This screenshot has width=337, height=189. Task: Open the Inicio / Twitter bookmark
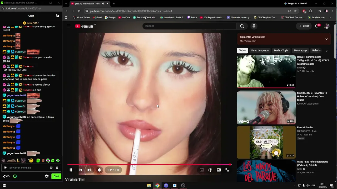point(81,18)
